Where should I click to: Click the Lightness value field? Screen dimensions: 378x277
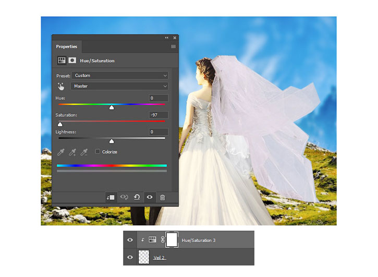pyautogui.click(x=158, y=132)
